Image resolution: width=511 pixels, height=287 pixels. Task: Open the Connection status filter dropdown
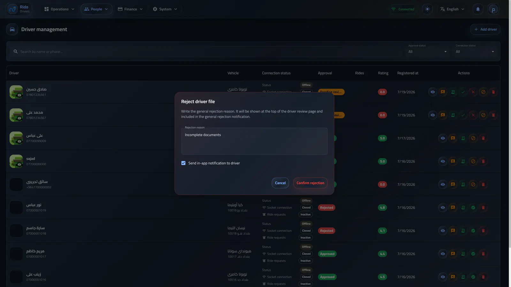tap(475, 51)
